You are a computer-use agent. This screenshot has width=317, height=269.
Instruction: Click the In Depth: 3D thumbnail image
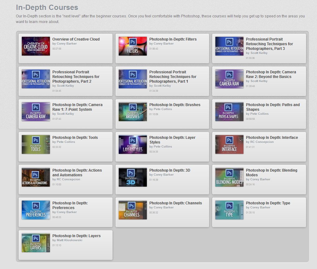click(132, 177)
